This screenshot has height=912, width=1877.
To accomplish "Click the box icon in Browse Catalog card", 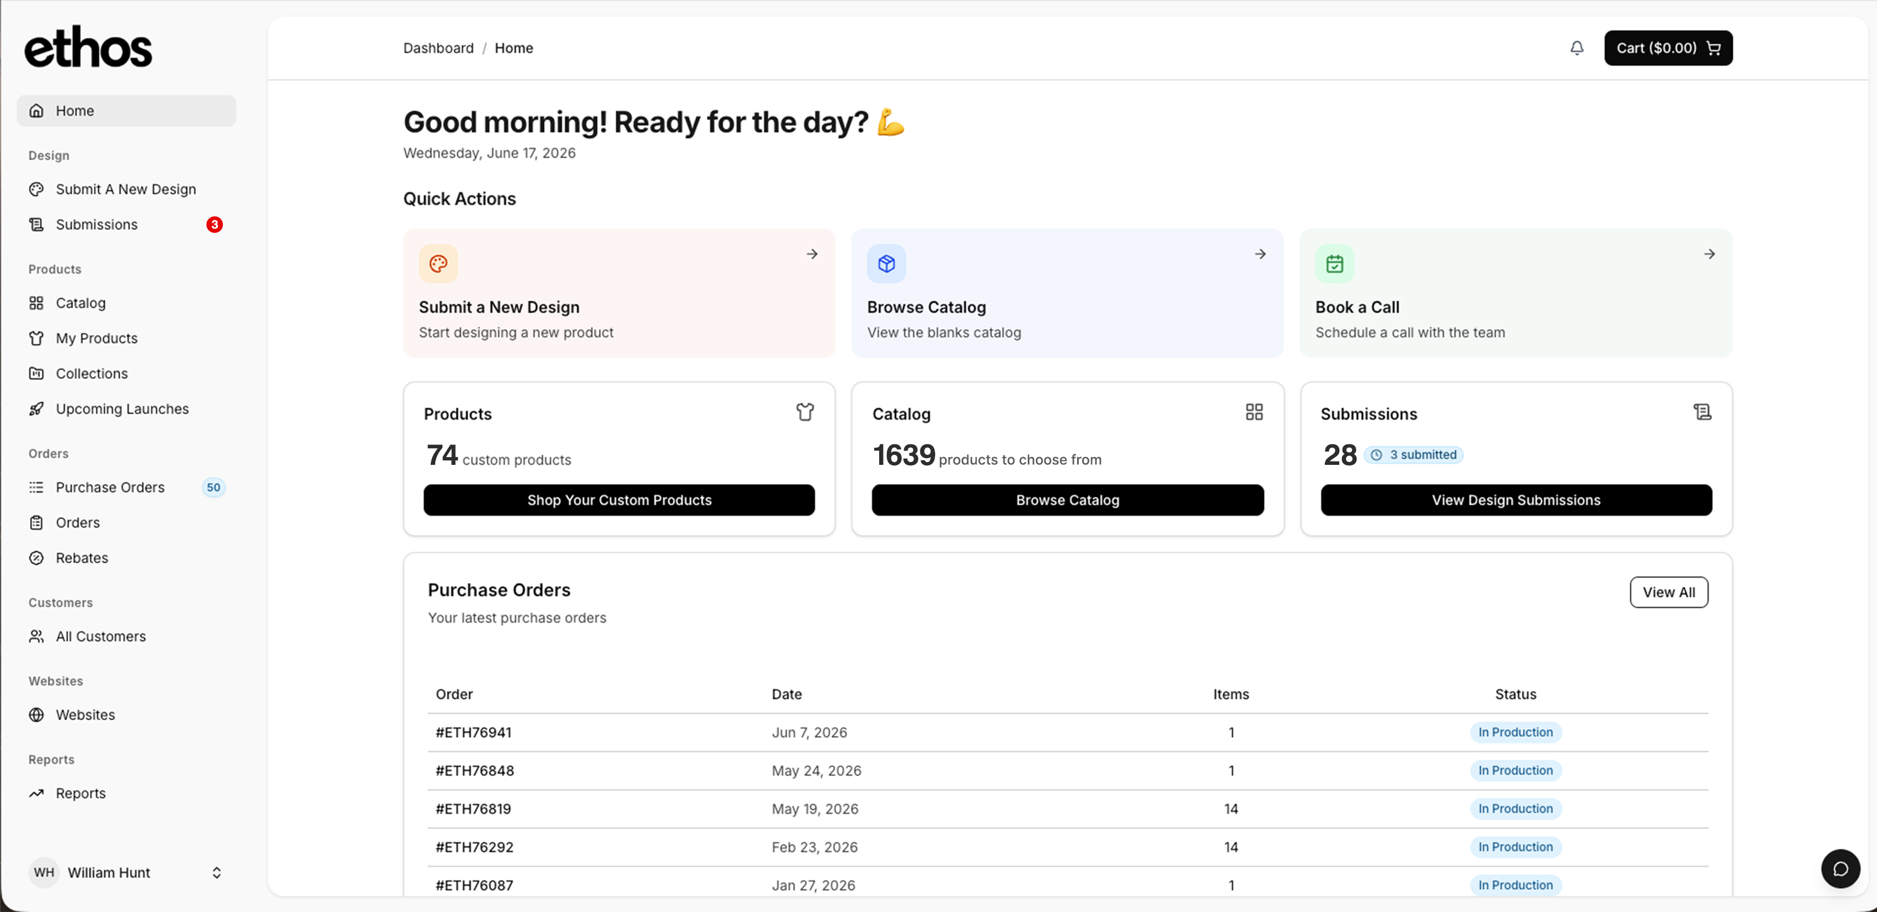I will tap(886, 264).
